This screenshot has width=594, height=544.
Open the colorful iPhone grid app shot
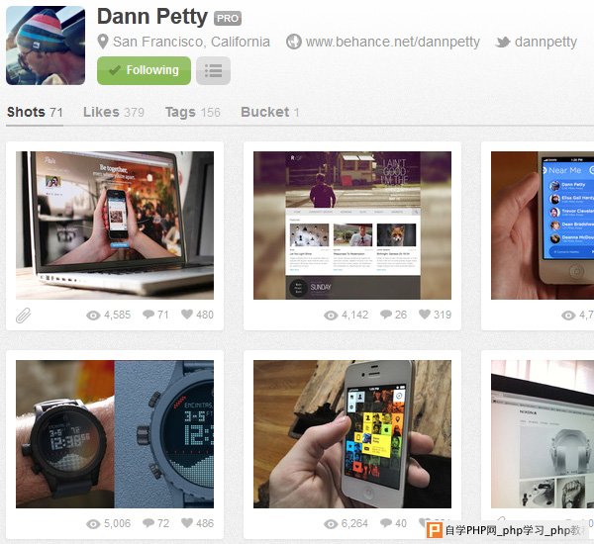pyautogui.click(x=352, y=434)
